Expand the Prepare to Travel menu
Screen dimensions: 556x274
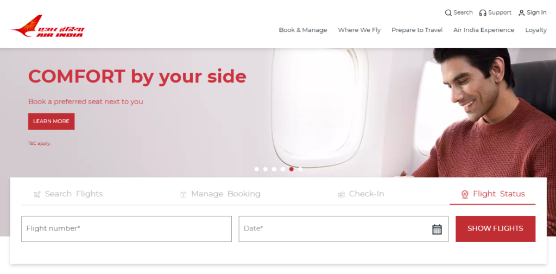[x=417, y=30]
